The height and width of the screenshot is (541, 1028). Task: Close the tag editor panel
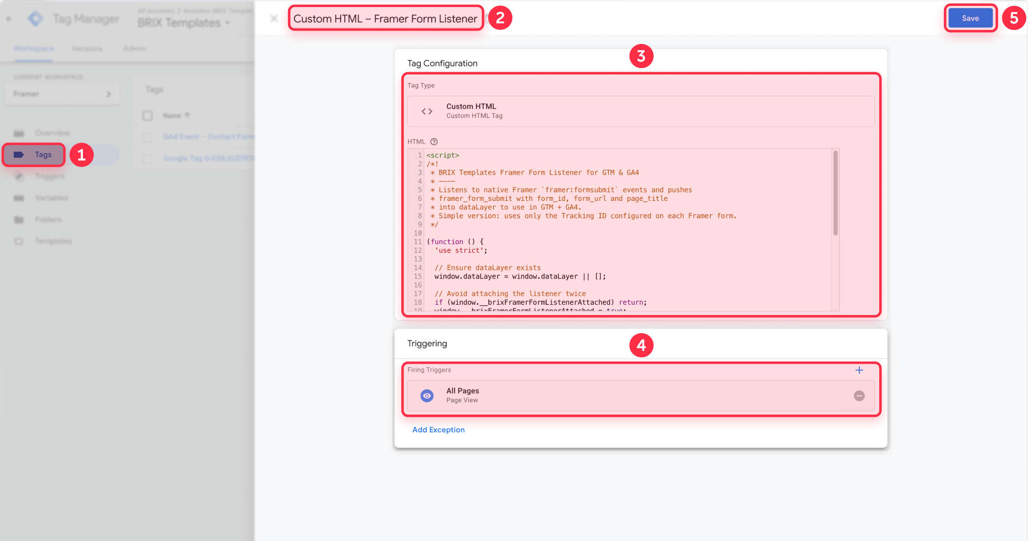(x=274, y=18)
